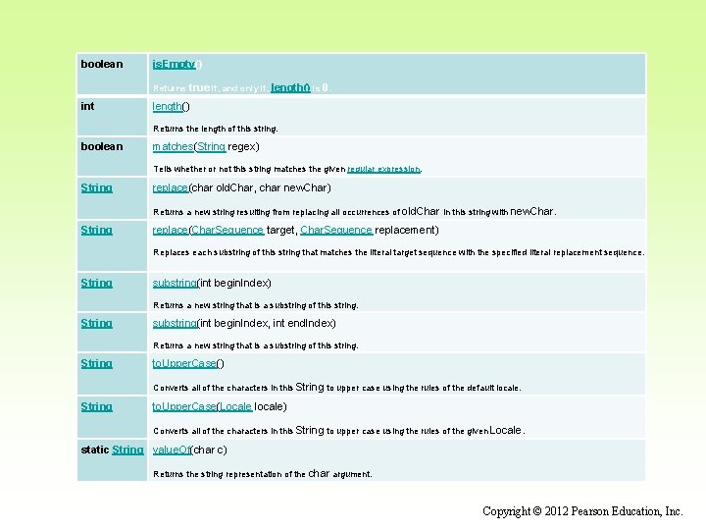Viewport: 706px width, 530px height.
Task: Open substring(int beginIndex) method link
Action: coord(175,284)
